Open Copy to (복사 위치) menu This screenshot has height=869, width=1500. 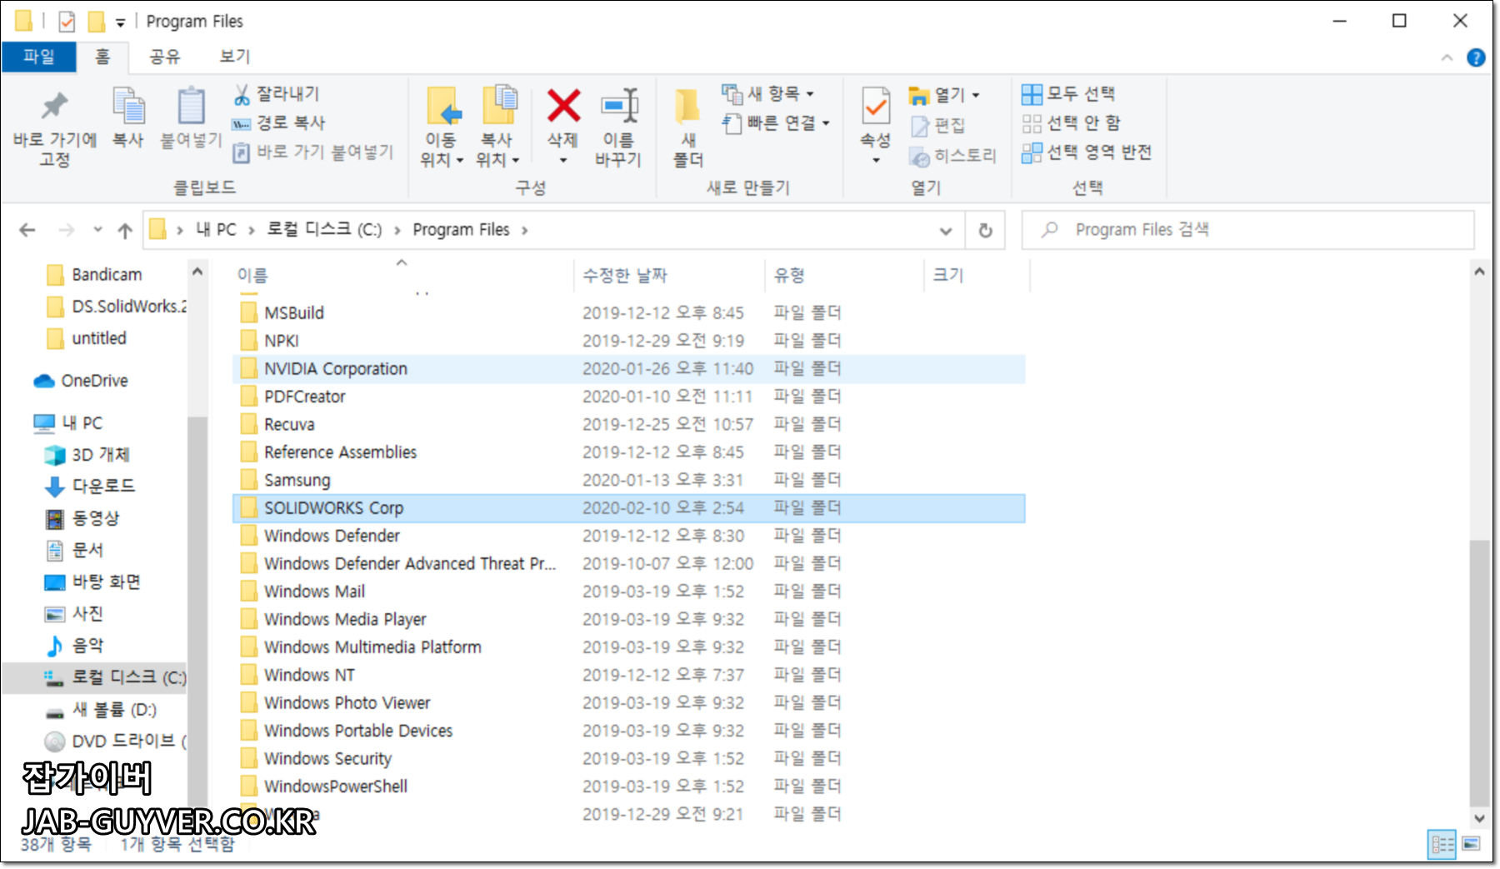497,127
